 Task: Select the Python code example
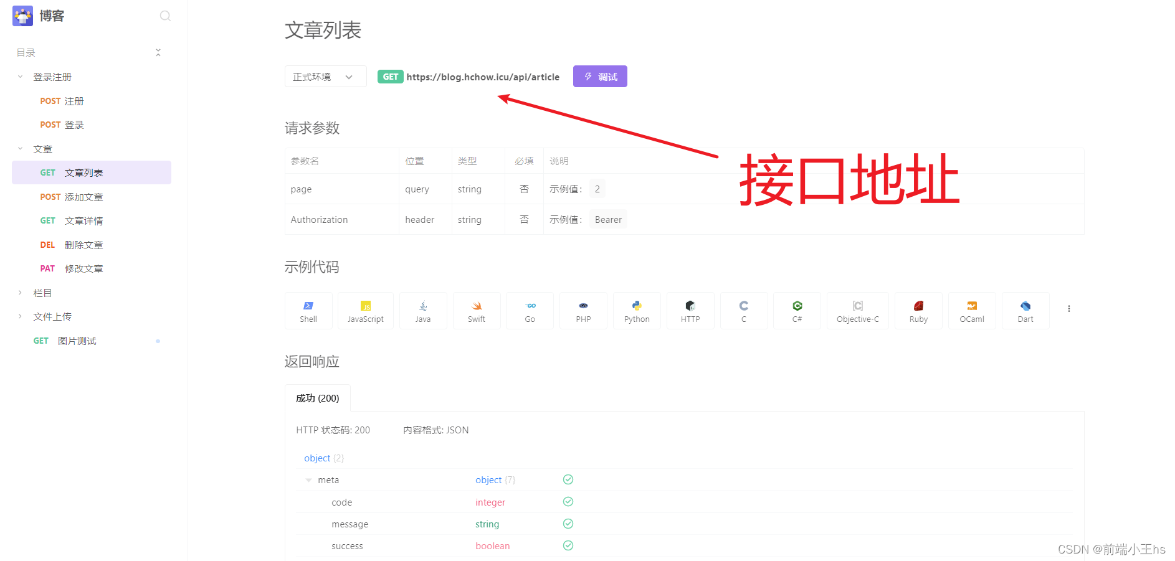tap(637, 311)
